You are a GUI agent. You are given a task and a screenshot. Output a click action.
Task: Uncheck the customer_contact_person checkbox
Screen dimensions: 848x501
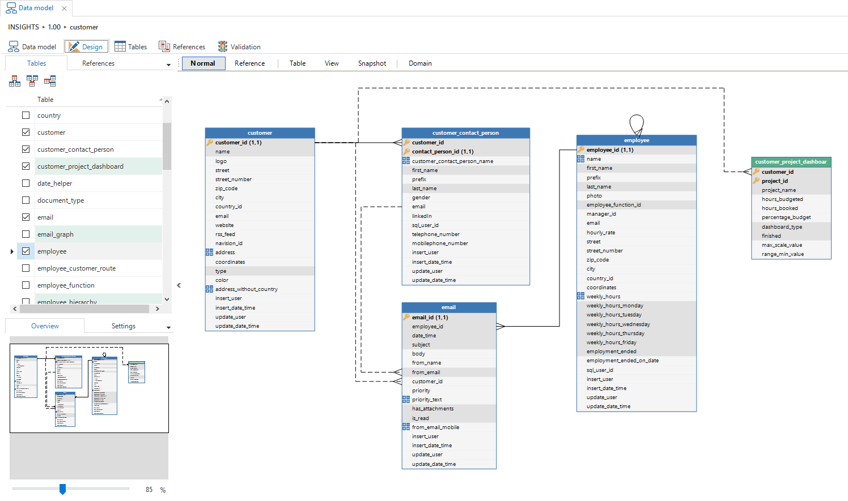[26, 149]
